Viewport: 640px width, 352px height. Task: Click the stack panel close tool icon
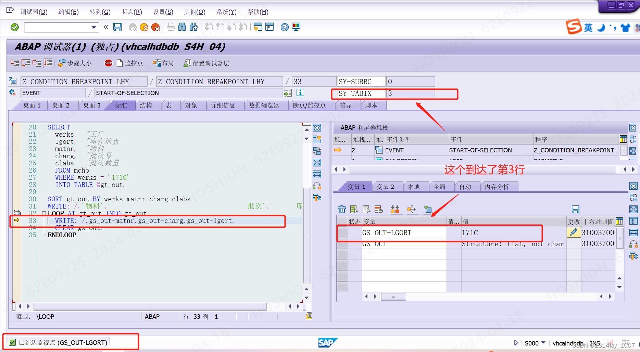(x=633, y=128)
